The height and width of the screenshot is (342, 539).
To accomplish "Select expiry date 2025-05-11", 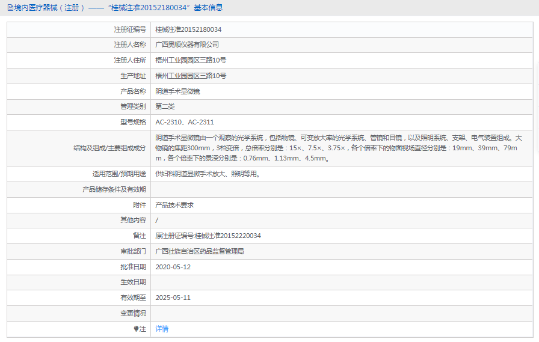I will 173,298.
